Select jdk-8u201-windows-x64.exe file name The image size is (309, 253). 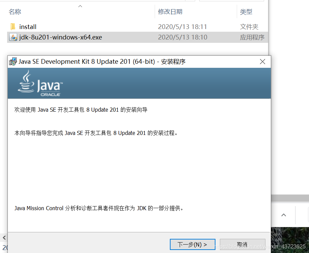point(61,37)
